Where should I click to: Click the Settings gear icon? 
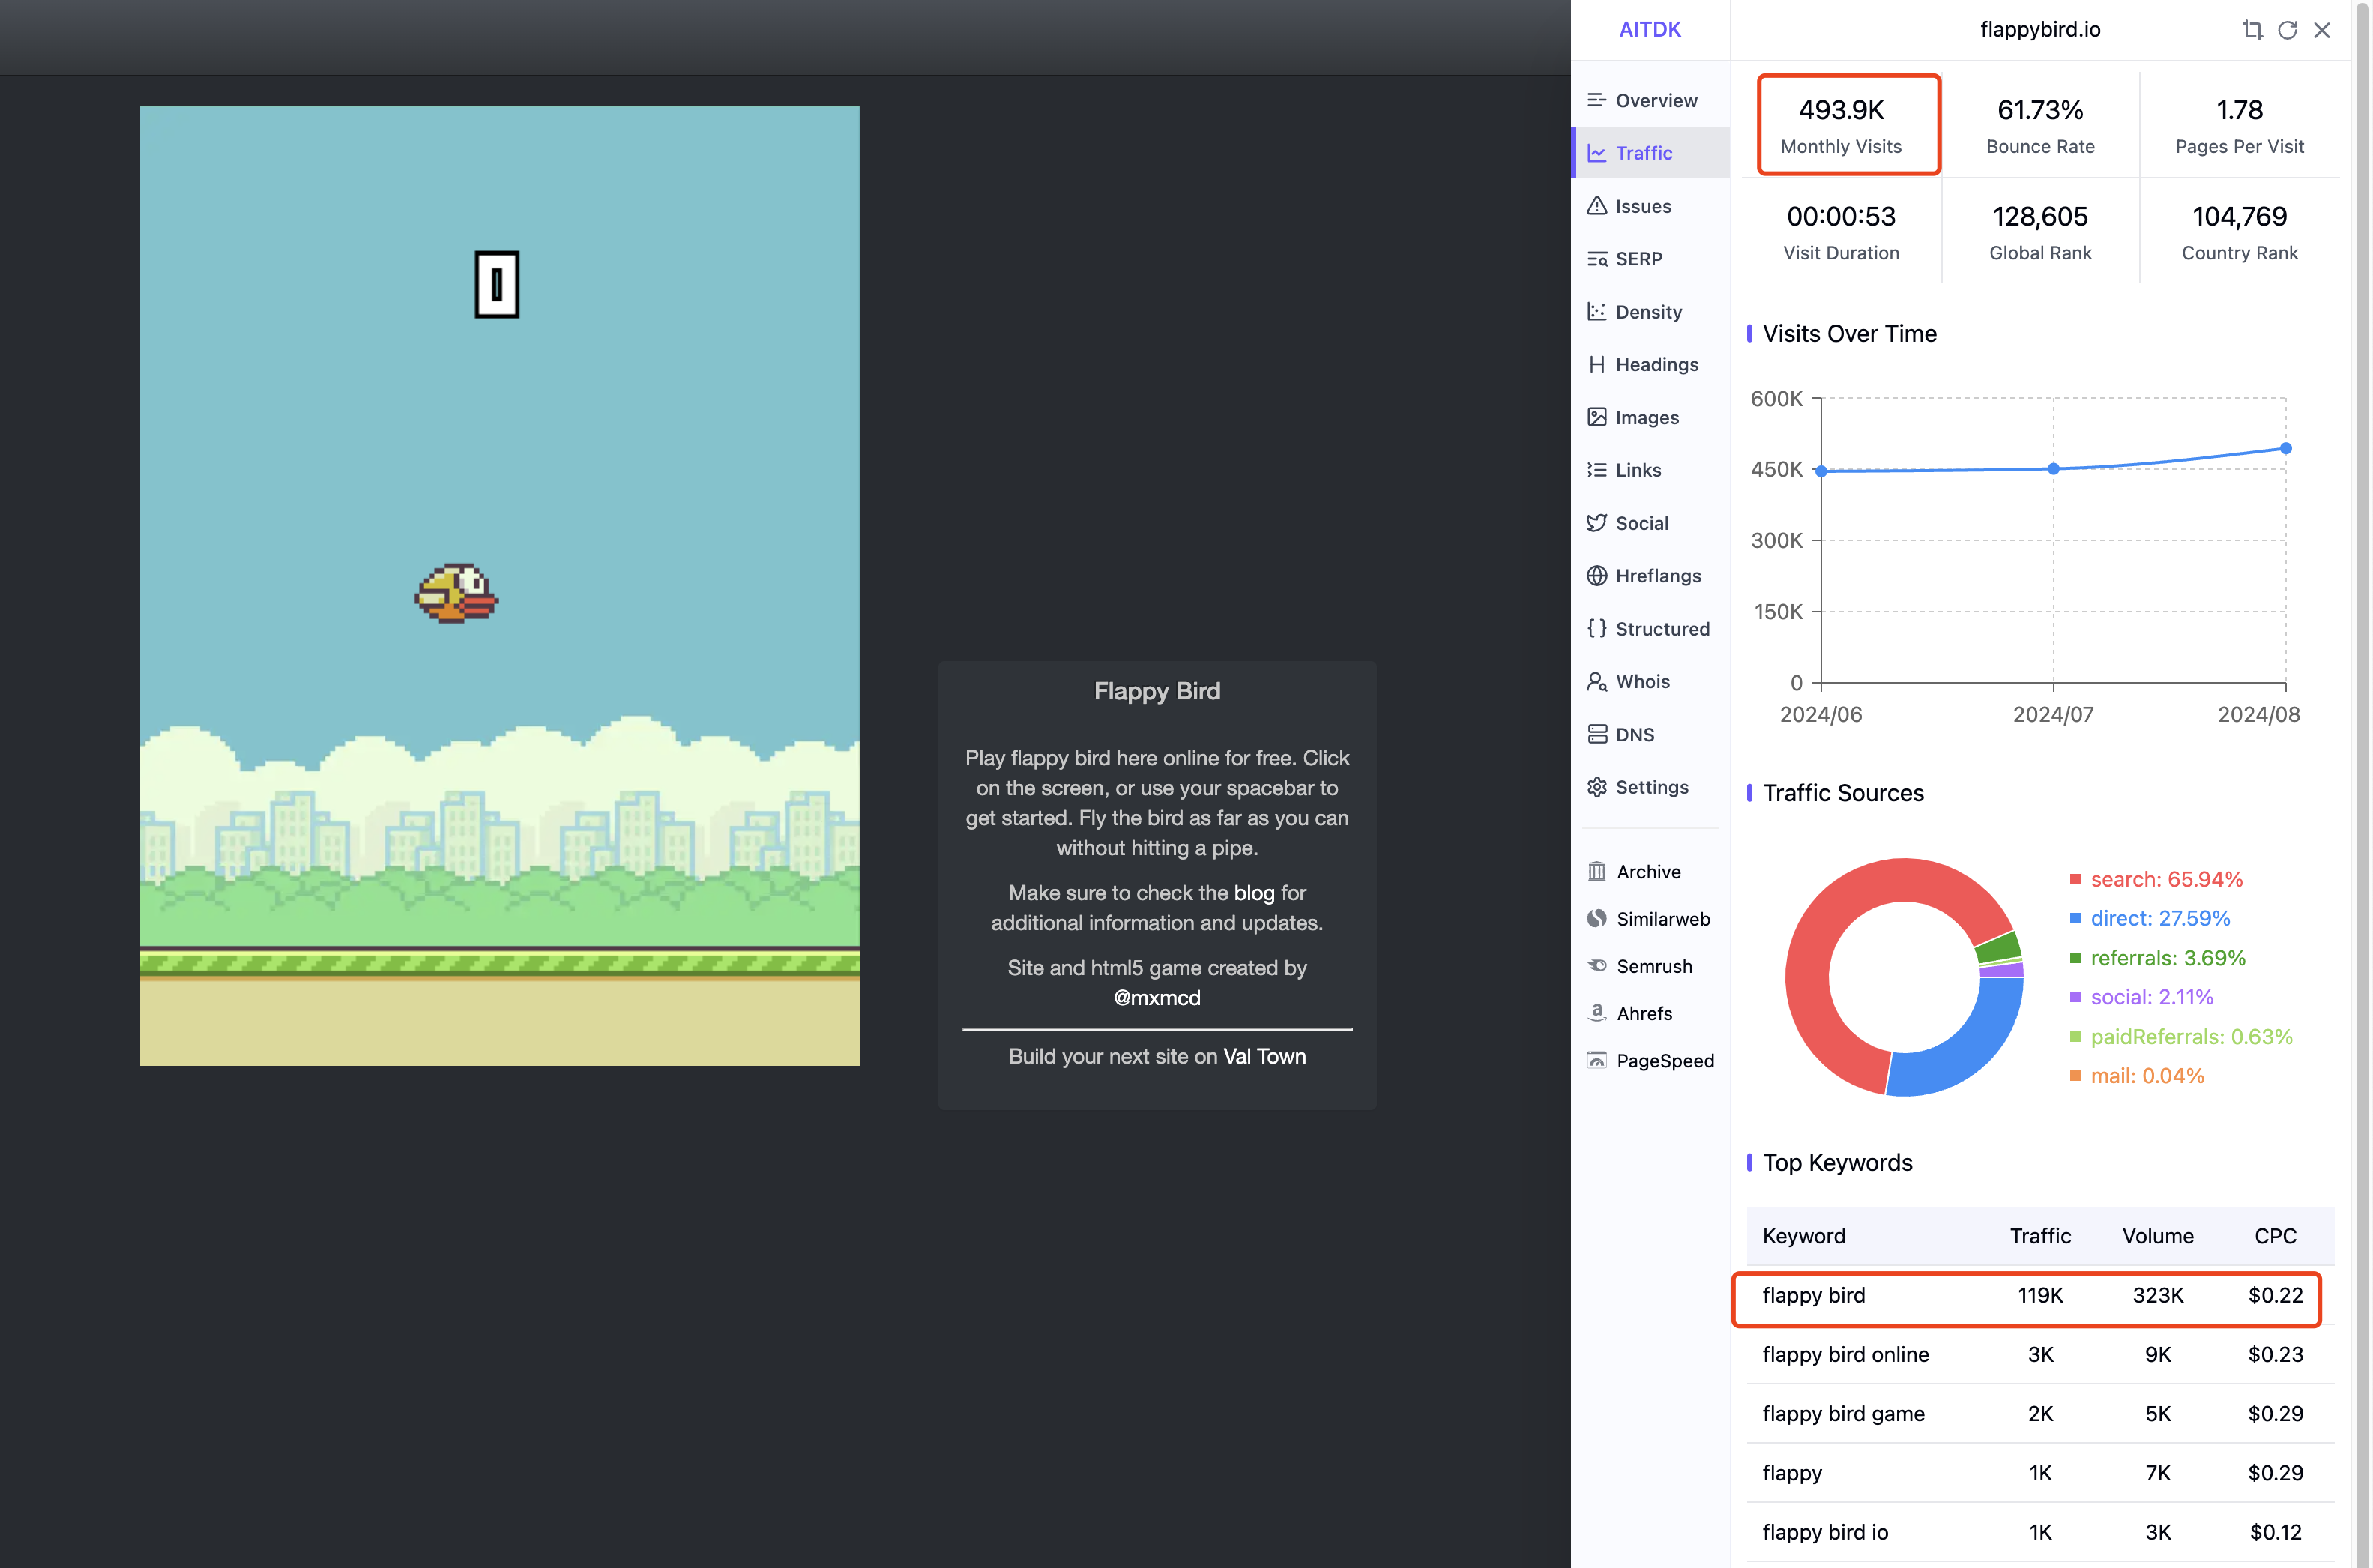pos(1597,787)
